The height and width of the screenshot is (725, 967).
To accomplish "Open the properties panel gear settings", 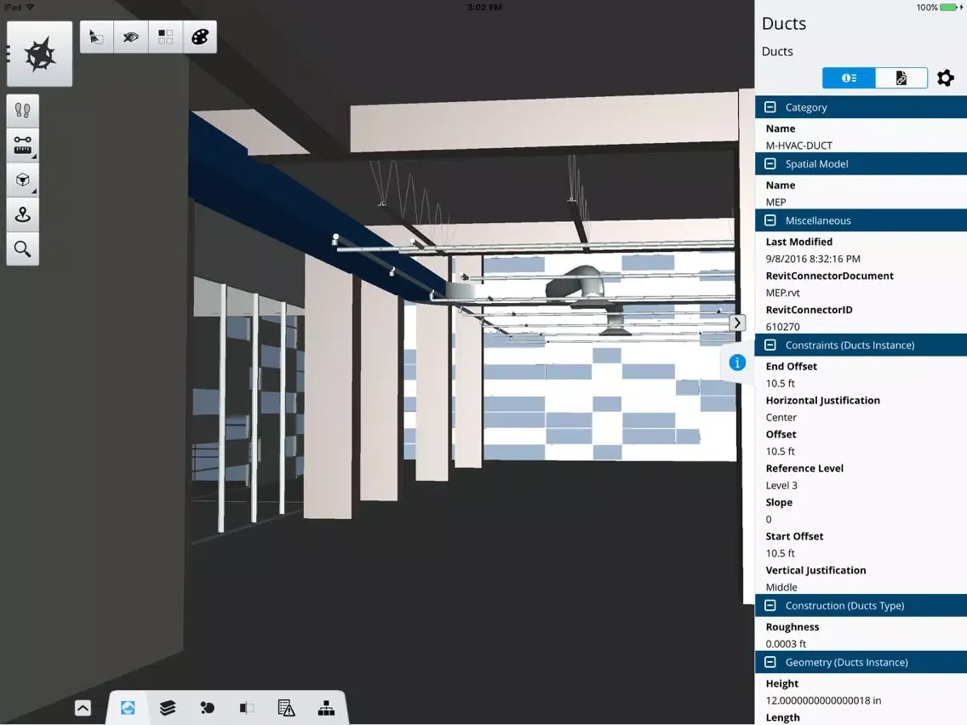I will (x=946, y=77).
